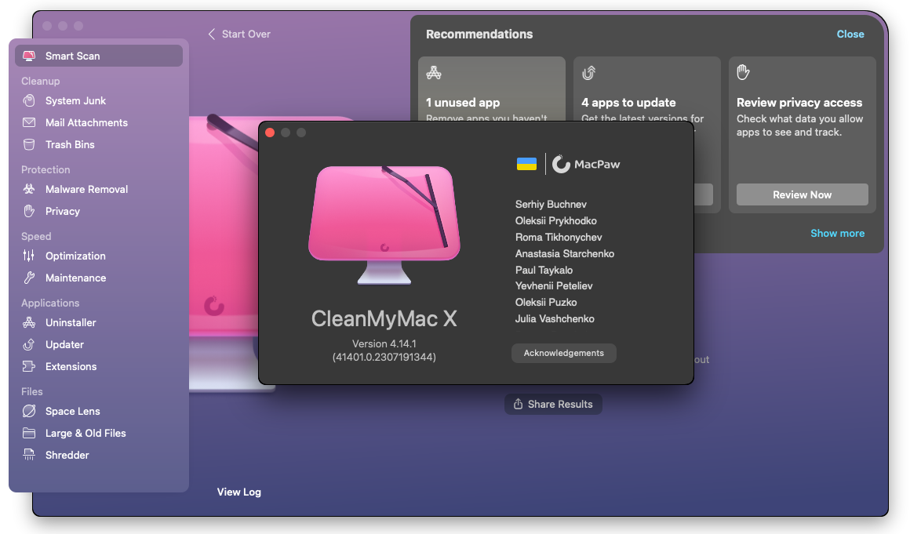Click the Optimization sliders icon

pos(29,256)
